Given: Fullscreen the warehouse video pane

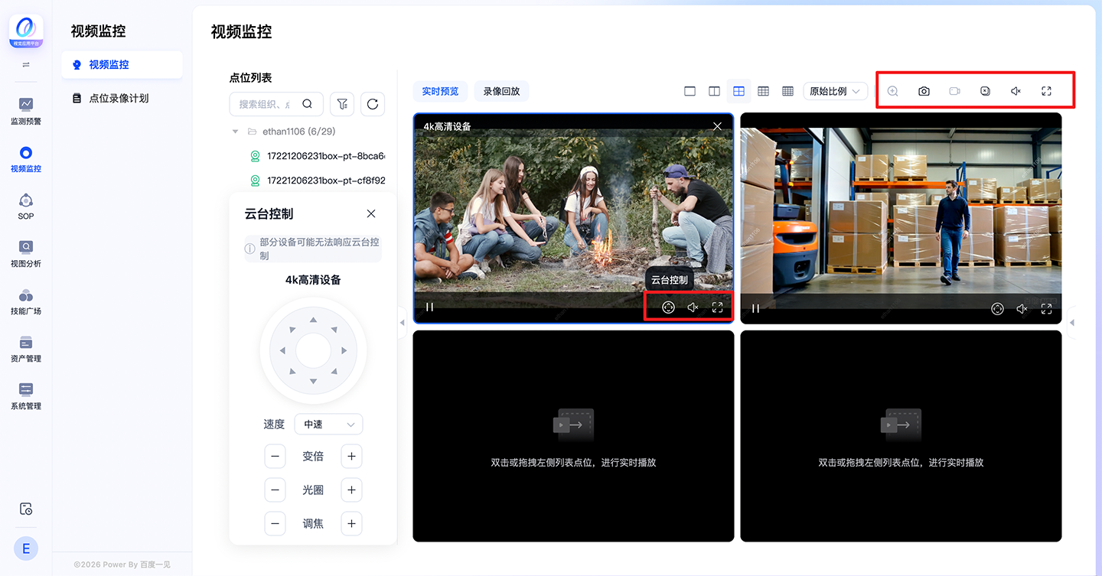Looking at the screenshot, I should point(1046,309).
